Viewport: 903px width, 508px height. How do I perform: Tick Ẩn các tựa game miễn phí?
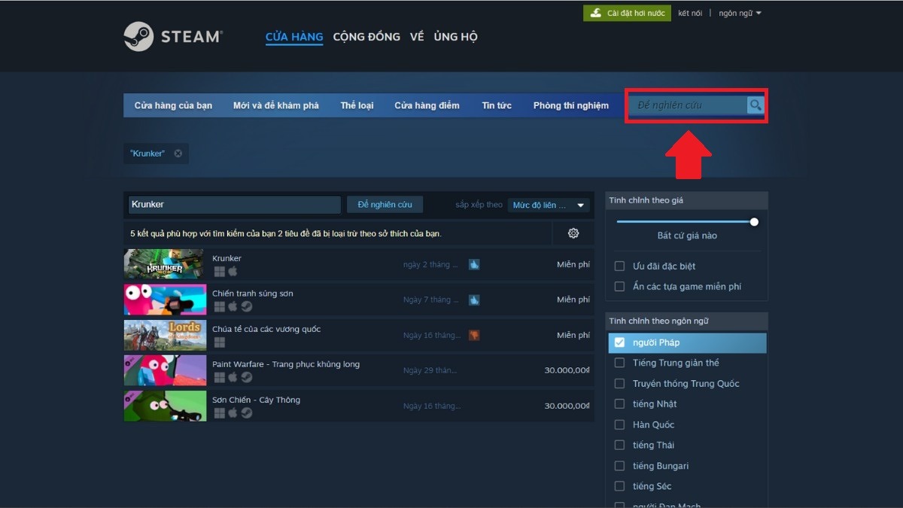[x=619, y=287]
